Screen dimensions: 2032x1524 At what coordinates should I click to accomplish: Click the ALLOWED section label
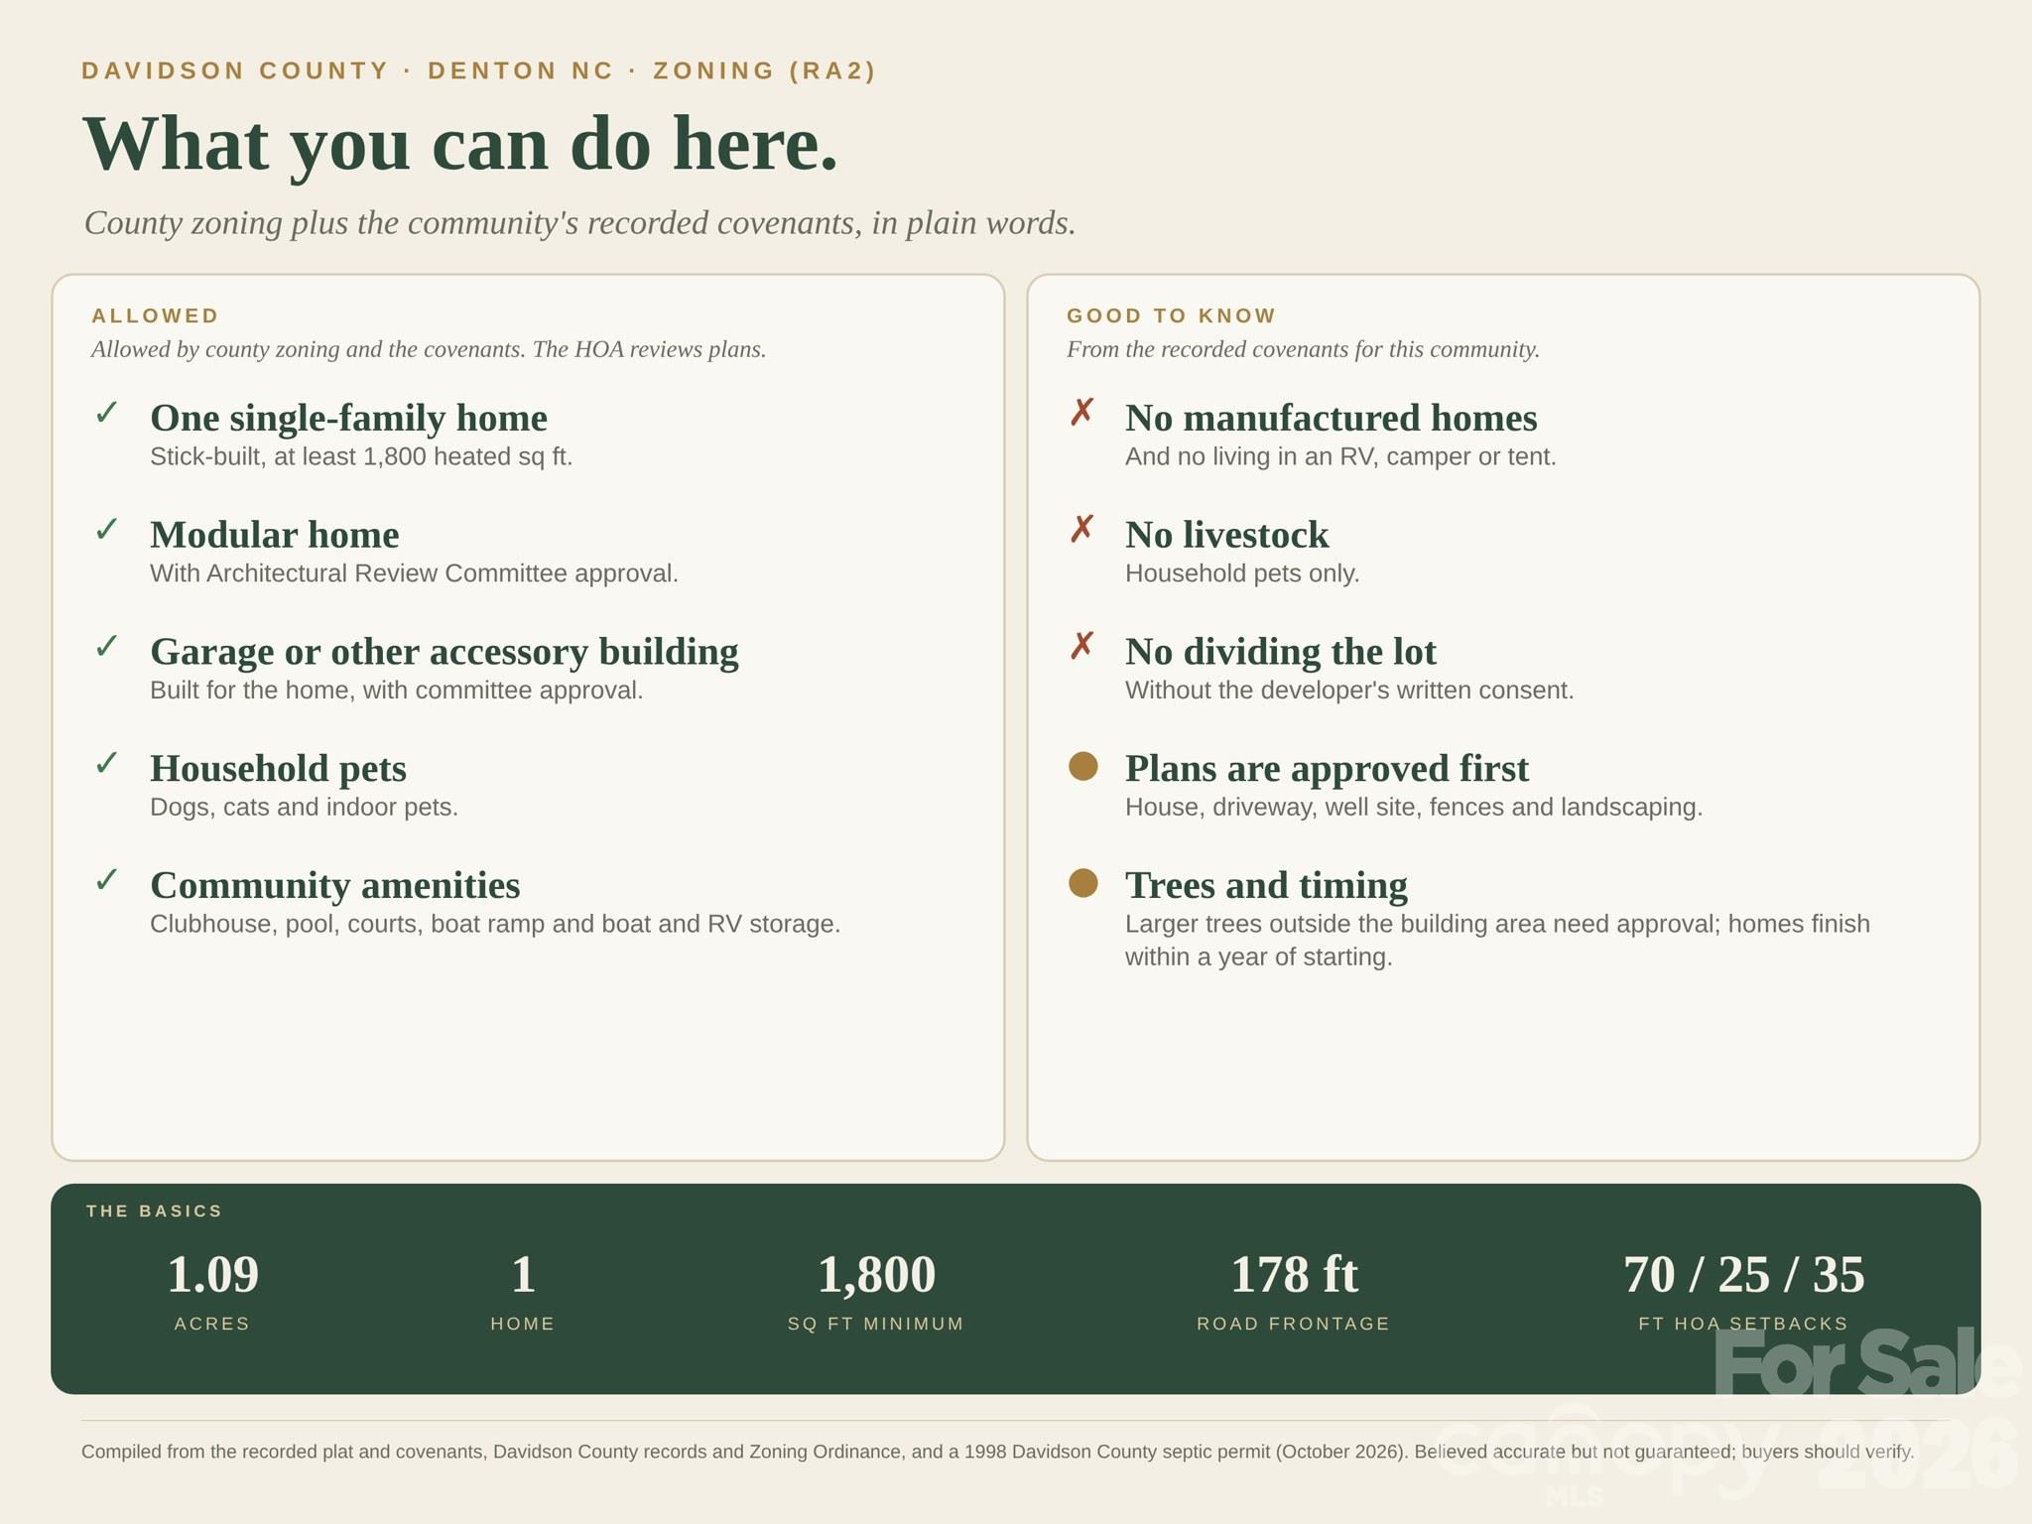[x=155, y=316]
